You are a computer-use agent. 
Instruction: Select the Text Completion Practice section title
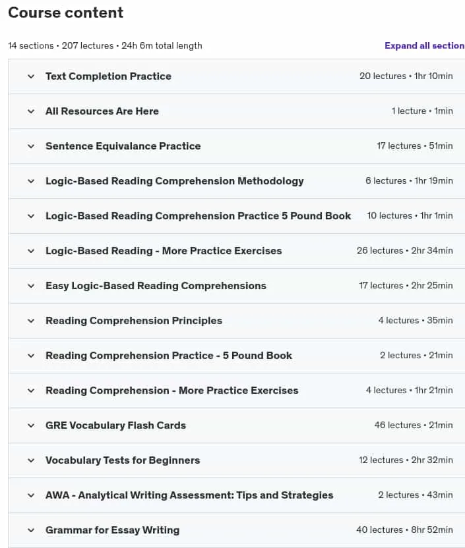coord(108,76)
